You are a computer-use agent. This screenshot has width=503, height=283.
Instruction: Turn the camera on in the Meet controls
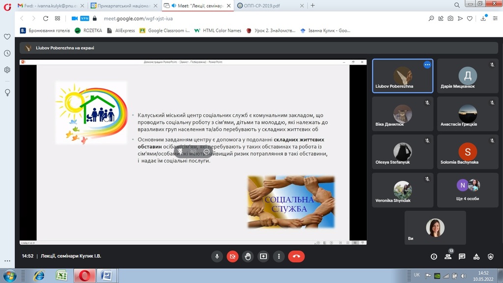point(232,256)
